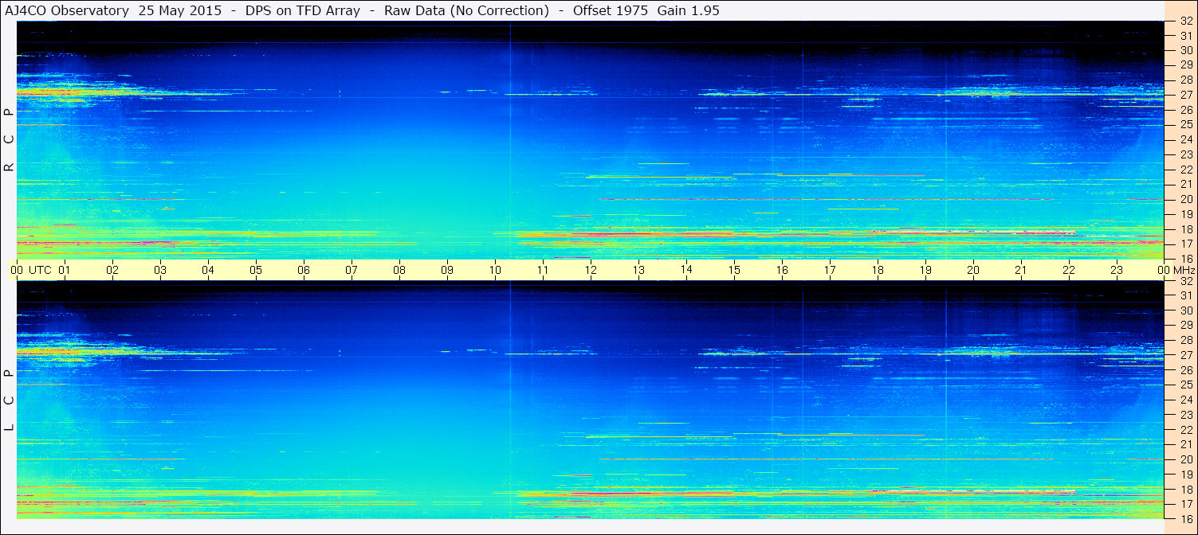Click the 17 MHz label of the LCP panel
This screenshot has height=535, width=1198.
pyautogui.click(x=1186, y=504)
